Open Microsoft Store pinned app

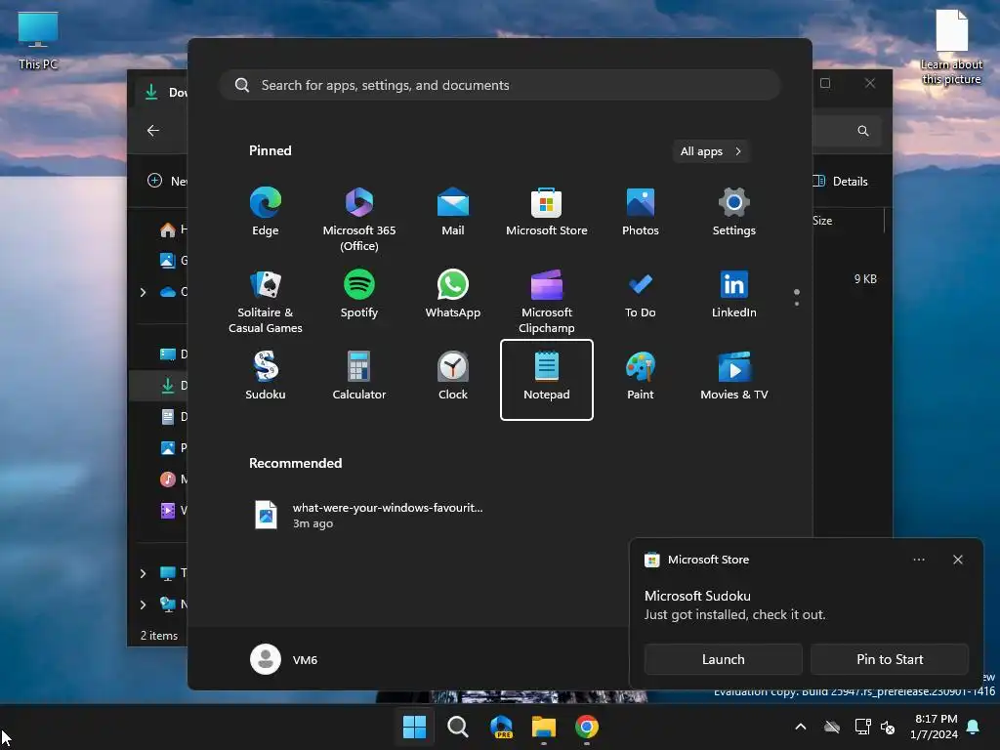click(547, 212)
